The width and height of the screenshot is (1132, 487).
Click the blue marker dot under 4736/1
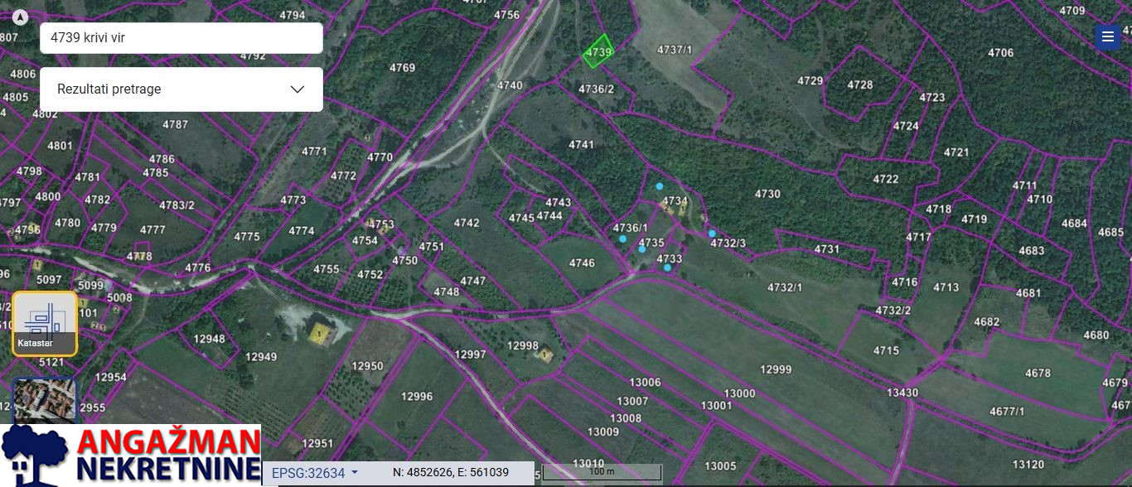[623, 239]
